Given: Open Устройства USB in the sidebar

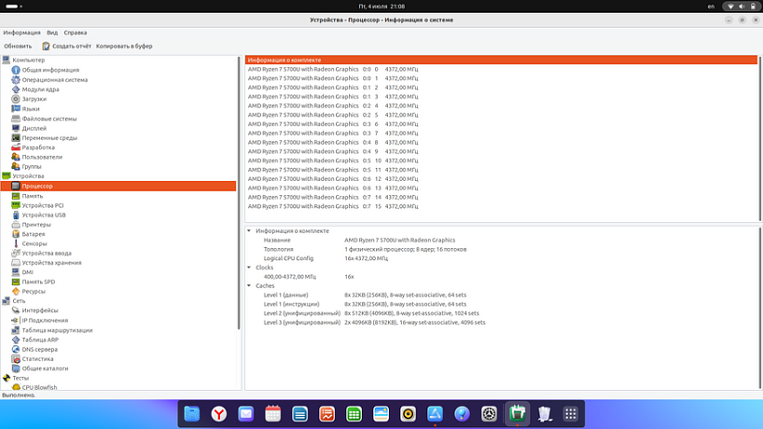Looking at the screenshot, I should (44, 214).
